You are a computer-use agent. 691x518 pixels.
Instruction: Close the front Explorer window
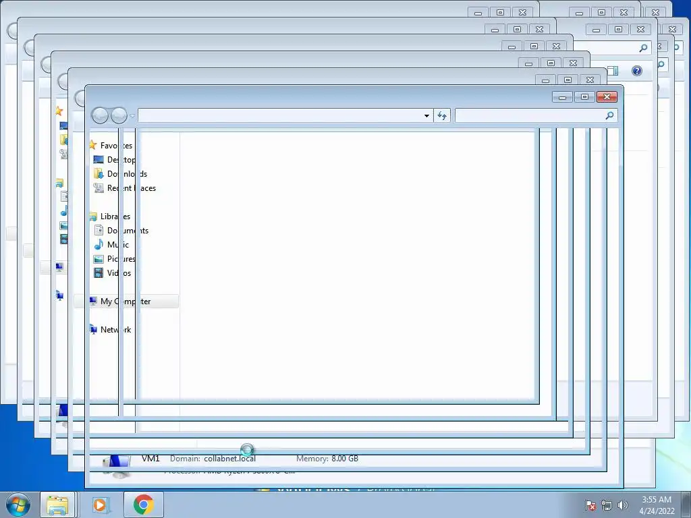(x=607, y=97)
